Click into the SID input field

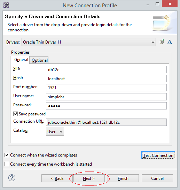click(x=106, y=70)
